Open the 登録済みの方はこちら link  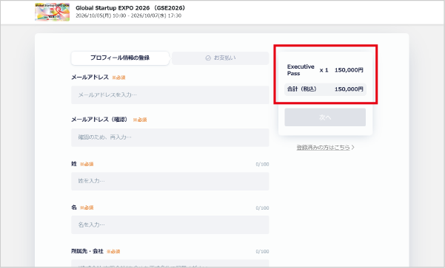[324, 148]
